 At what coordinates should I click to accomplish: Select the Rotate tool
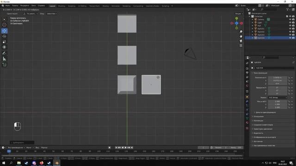coord(4,36)
